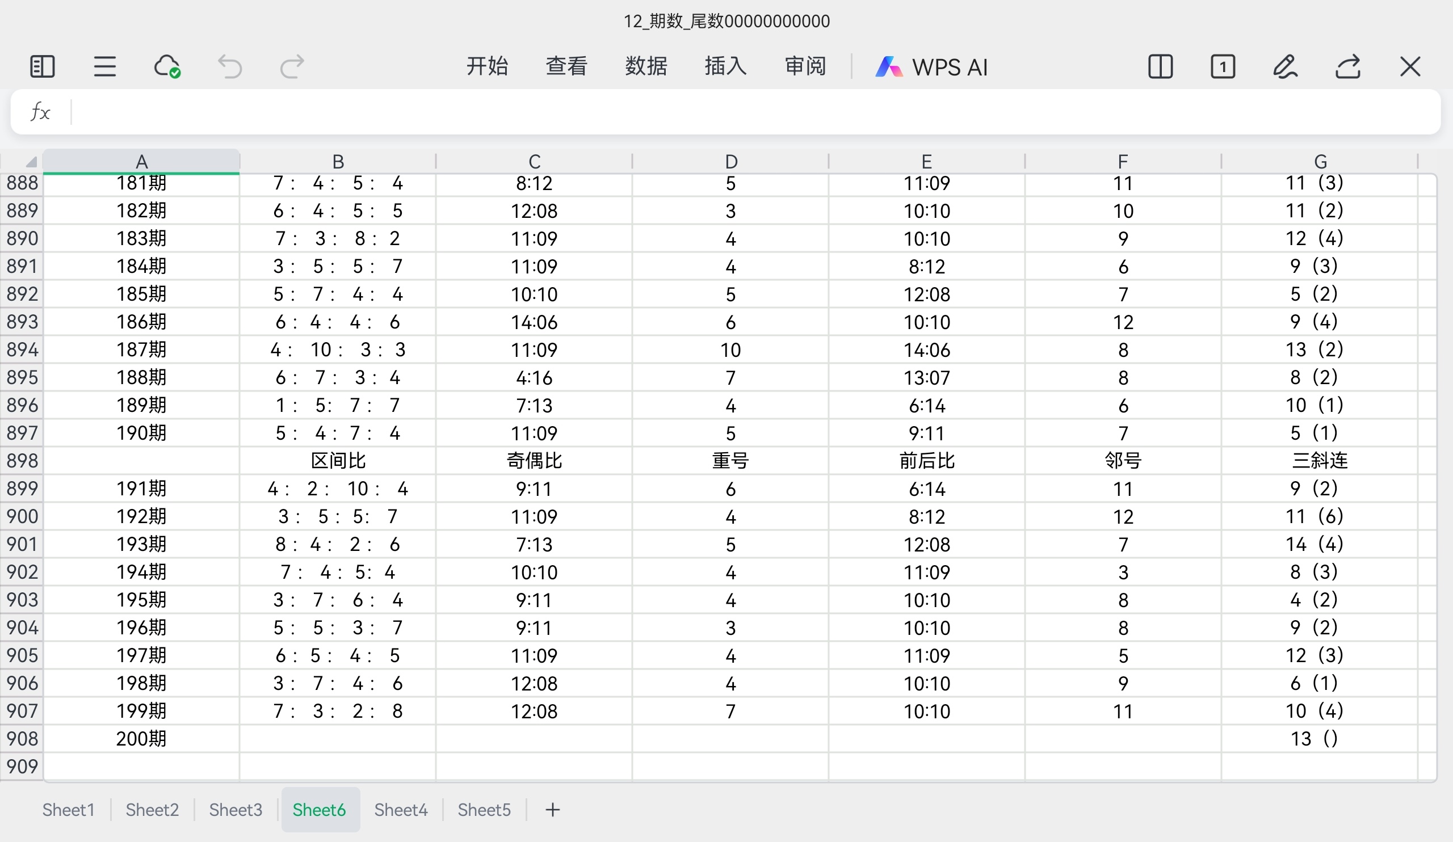Open the hamburger menu icon
The image size is (1453, 842).
[x=104, y=67]
